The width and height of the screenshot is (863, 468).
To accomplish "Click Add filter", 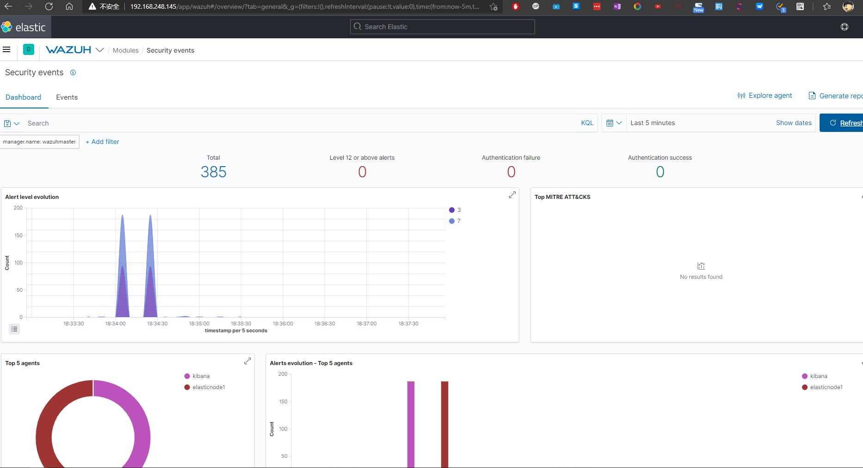I will point(103,142).
